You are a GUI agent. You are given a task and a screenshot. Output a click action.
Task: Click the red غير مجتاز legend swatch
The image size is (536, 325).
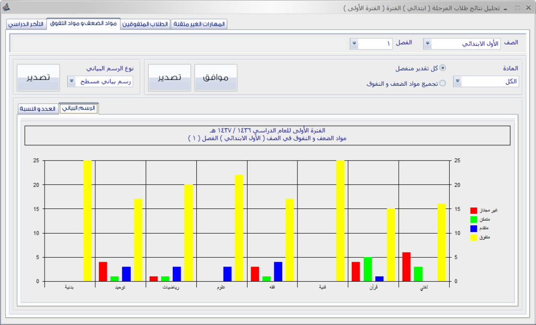click(473, 210)
